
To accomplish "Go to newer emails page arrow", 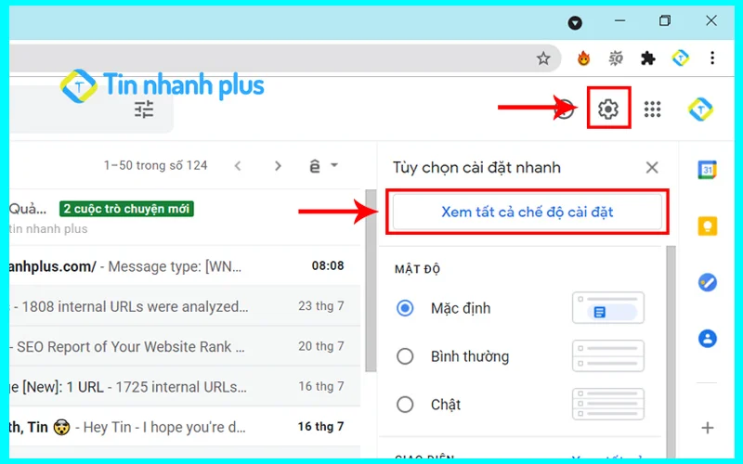I will pyautogui.click(x=238, y=166).
